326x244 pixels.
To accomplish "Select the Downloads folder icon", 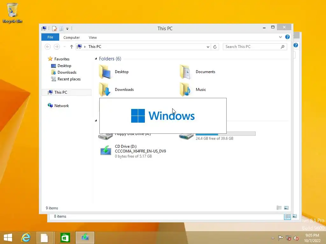I will [x=105, y=90].
